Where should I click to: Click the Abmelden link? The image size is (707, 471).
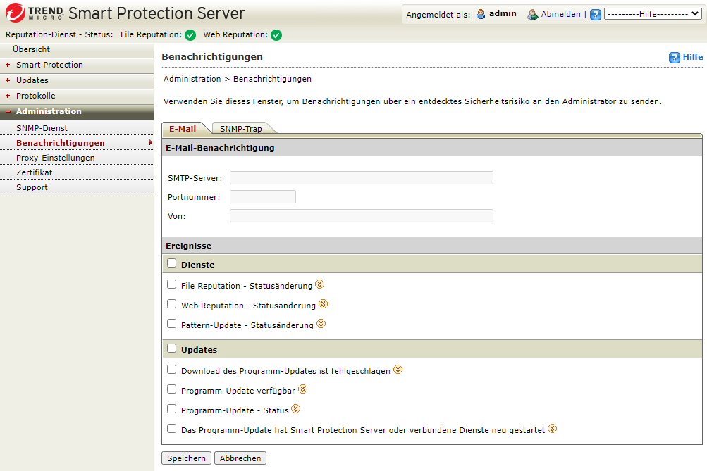pyautogui.click(x=560, y=14)
